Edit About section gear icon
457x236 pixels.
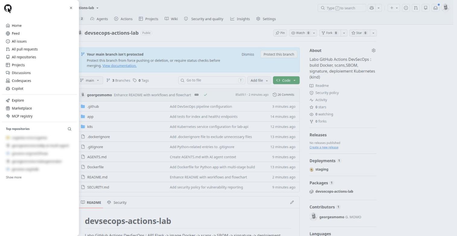[373, 51]
